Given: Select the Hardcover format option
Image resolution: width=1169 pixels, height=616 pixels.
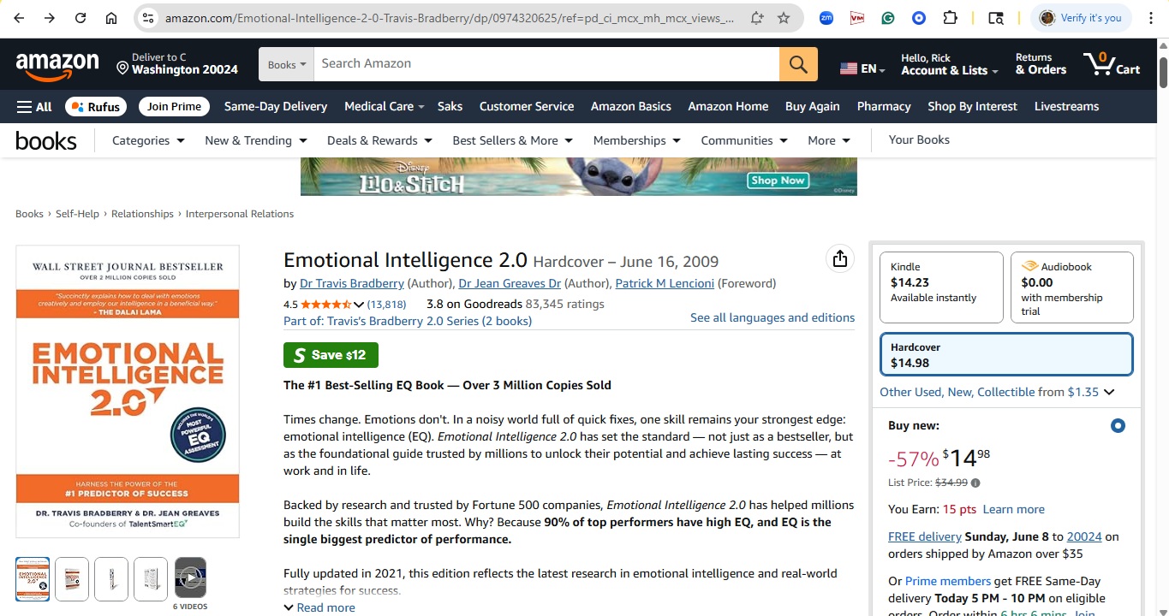Looking at the screenshot, I should tap(1006, 355).
